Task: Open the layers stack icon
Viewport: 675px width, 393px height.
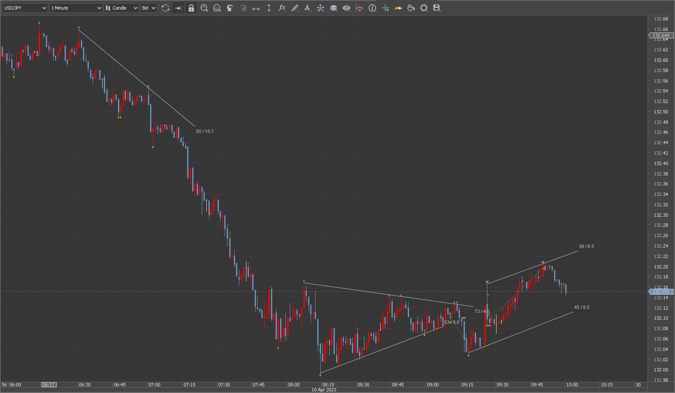Action: click(x=334, y=8)
